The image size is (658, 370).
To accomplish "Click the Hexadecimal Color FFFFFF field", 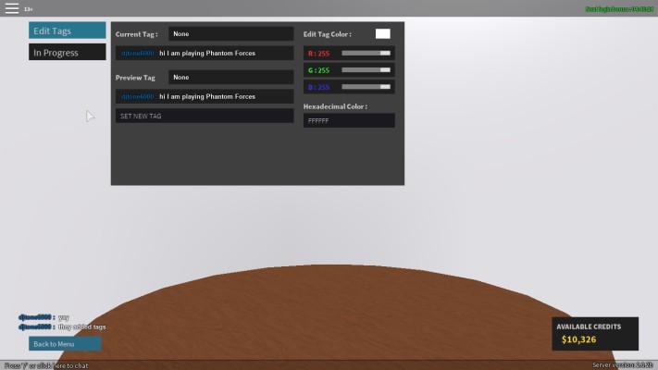I will tap(349, 121).
